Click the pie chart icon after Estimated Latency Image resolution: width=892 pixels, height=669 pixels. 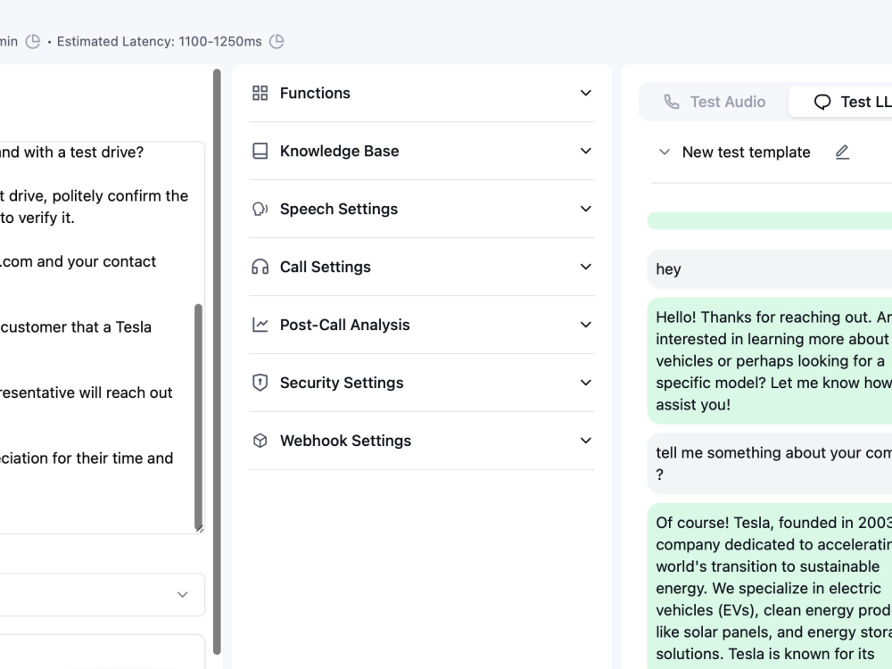277,42
